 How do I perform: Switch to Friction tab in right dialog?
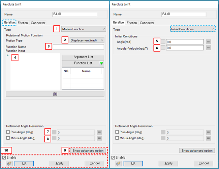[x=132, y=23]
